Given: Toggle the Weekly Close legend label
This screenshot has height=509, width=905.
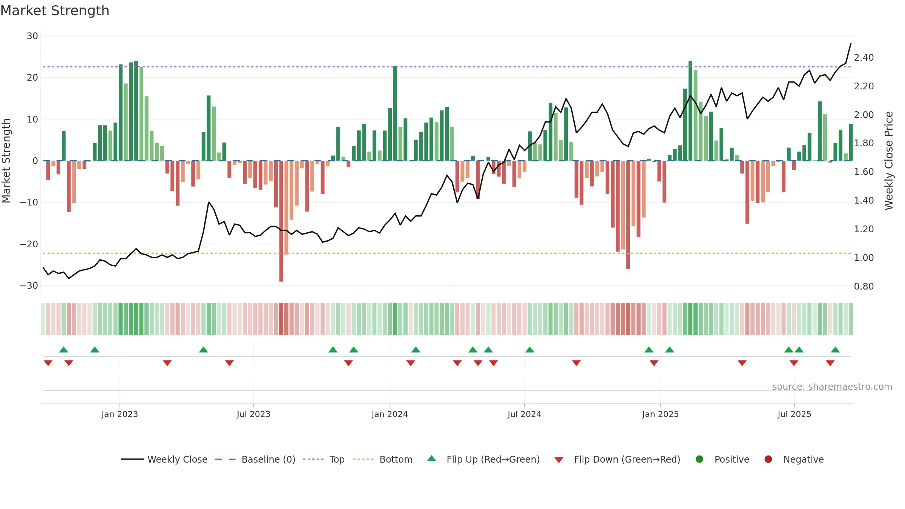Looking at the screenshot, I should pos(177,459).
